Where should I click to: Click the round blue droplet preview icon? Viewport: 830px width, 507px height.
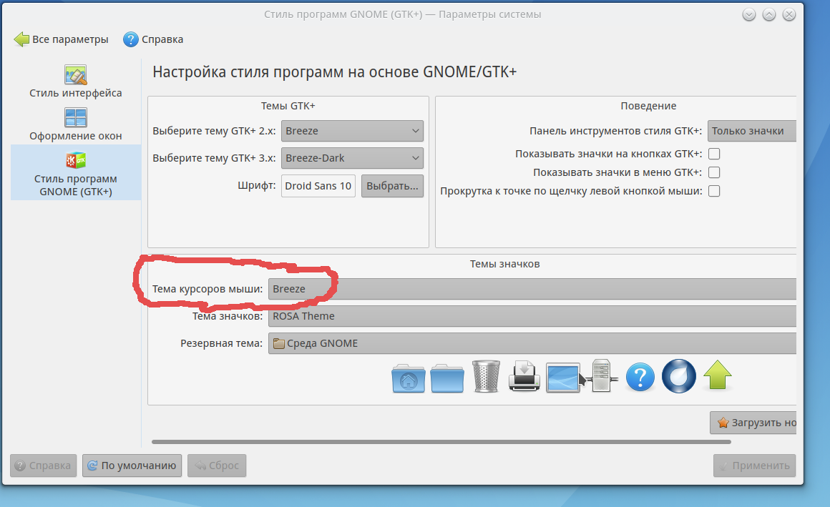tap(678, 376)
